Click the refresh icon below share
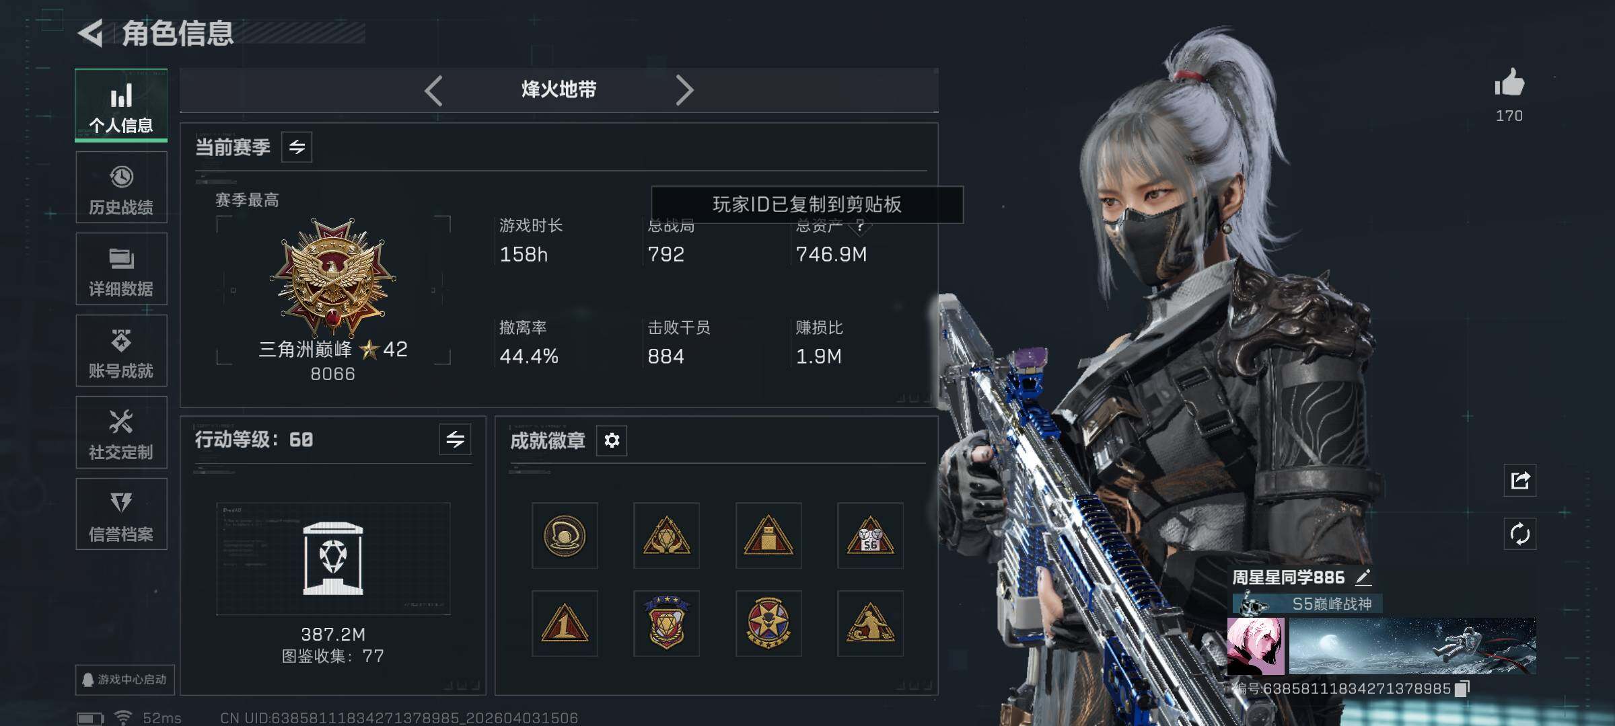 (1520, 534)
